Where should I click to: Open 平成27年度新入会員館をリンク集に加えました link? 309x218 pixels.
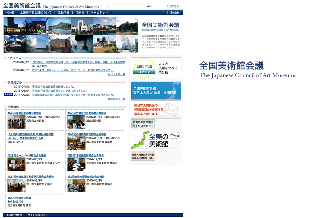click(60, 91)
